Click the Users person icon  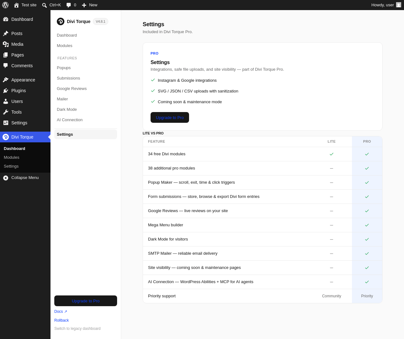tap(6, 101)
